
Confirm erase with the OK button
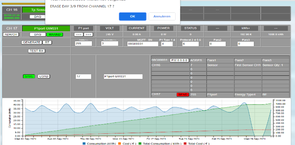click(x=132, y=17)
